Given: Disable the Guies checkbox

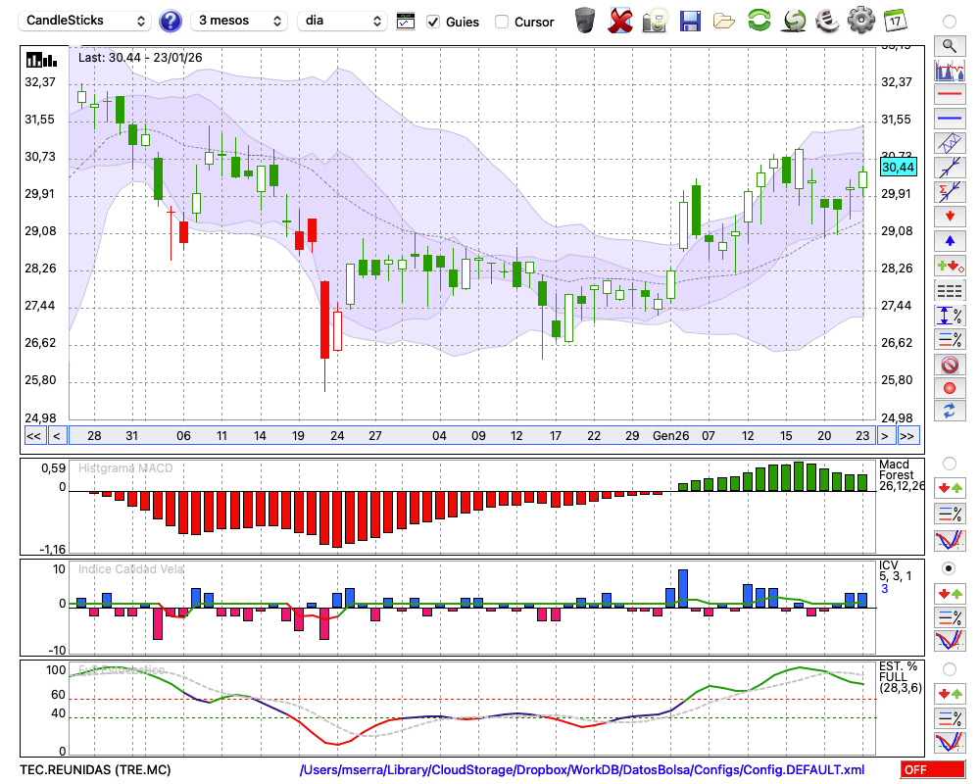Looking at the screenshot, I should pos(433,22).
